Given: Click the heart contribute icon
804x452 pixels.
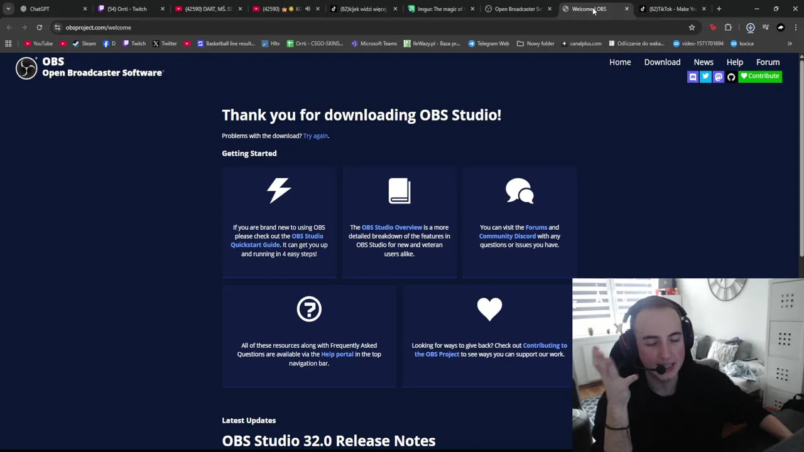Looking at the screenshot, I should (x=489, y=309).
